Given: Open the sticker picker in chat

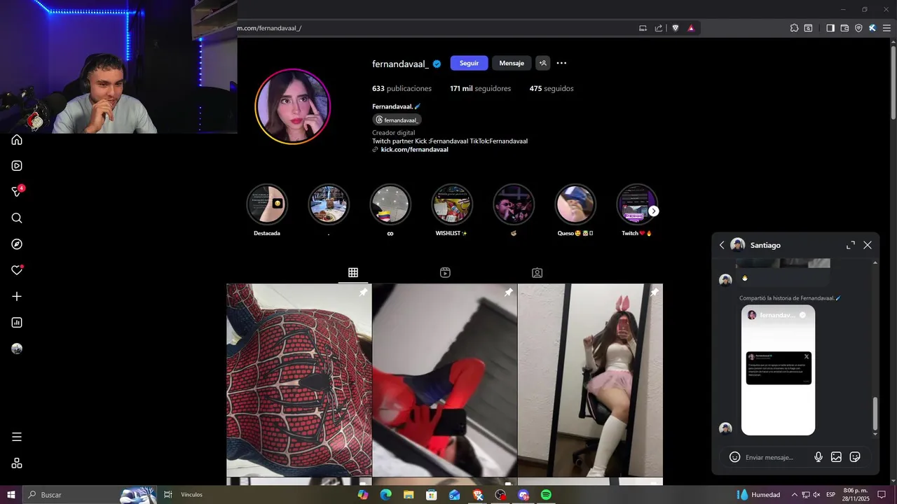Looking at the screenshot, I should [855, 457].
